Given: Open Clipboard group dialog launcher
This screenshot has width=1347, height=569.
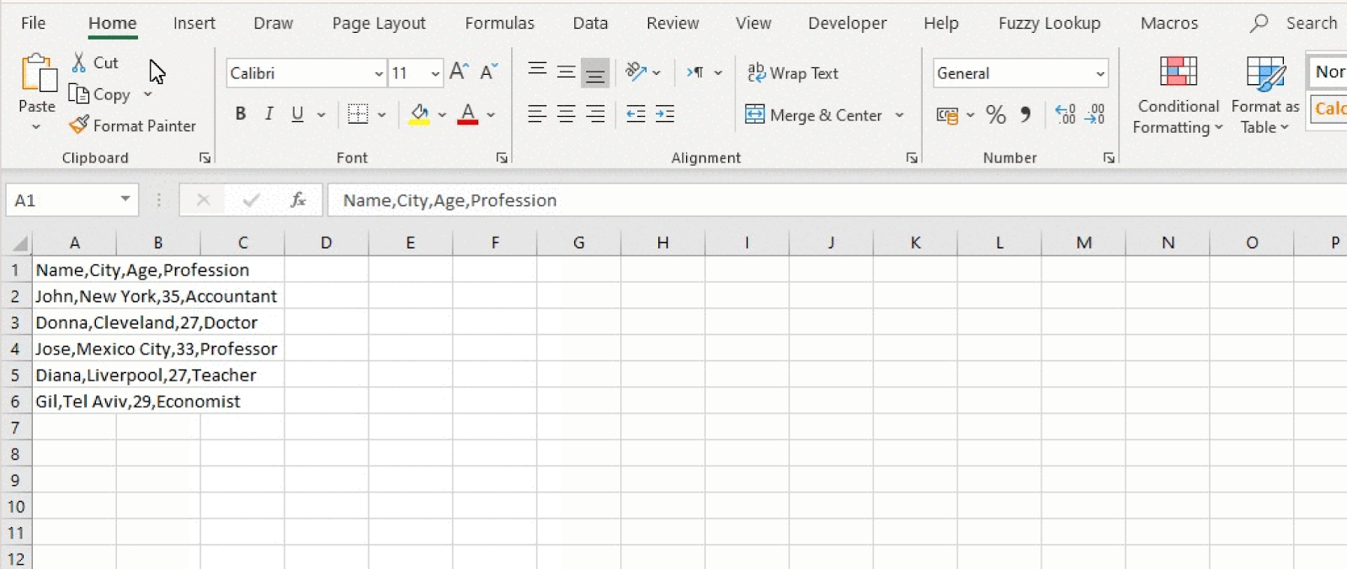Looking at the screenshot, I should pyautogui.click(x=205, y=157).
